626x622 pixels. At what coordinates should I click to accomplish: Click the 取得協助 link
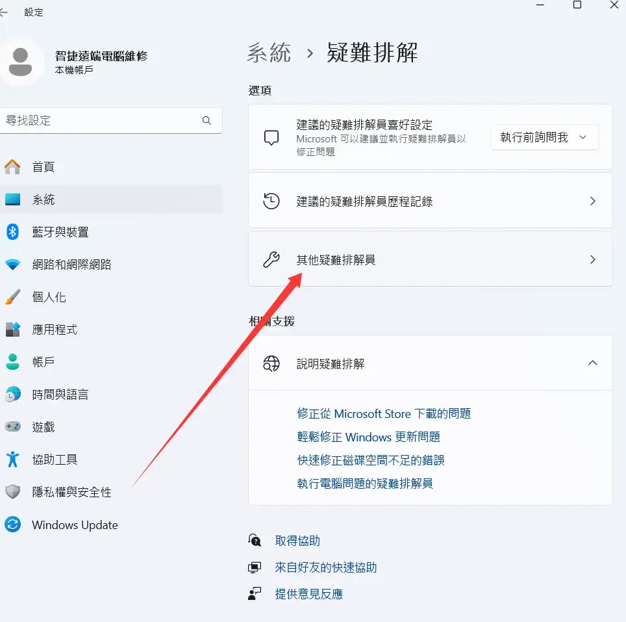(297, 541)
